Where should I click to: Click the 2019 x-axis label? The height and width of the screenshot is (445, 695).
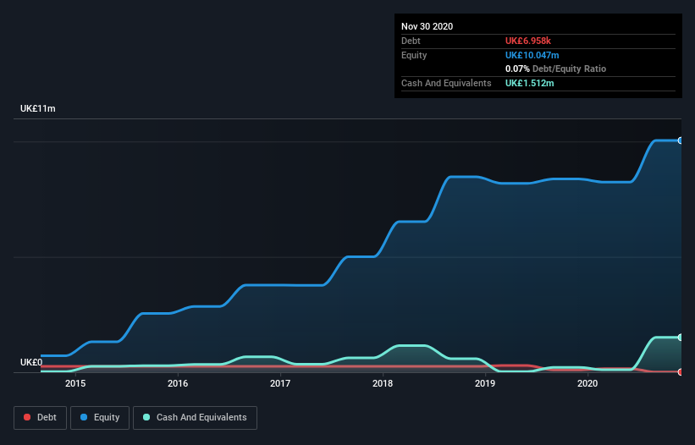point(485,383)
